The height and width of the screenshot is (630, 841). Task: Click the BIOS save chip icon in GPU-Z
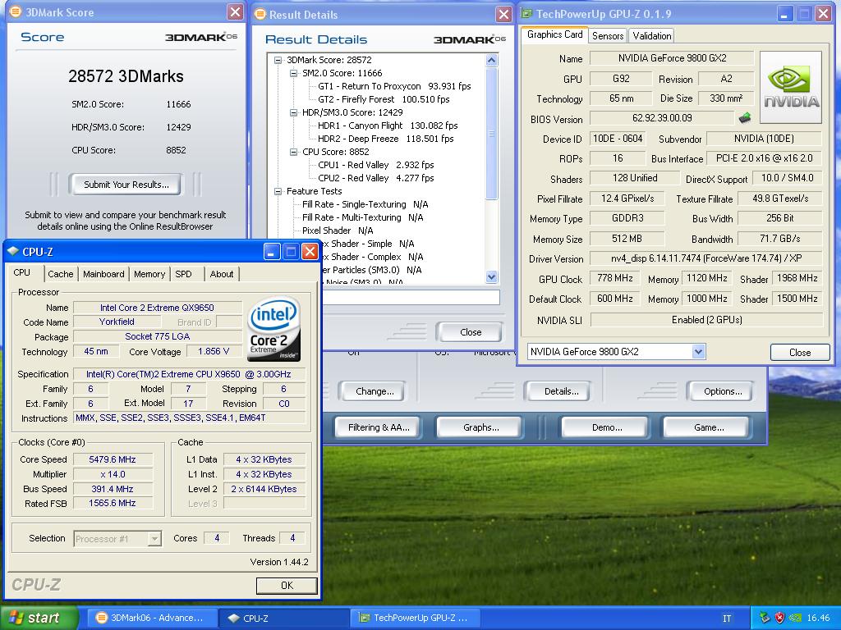744,118
